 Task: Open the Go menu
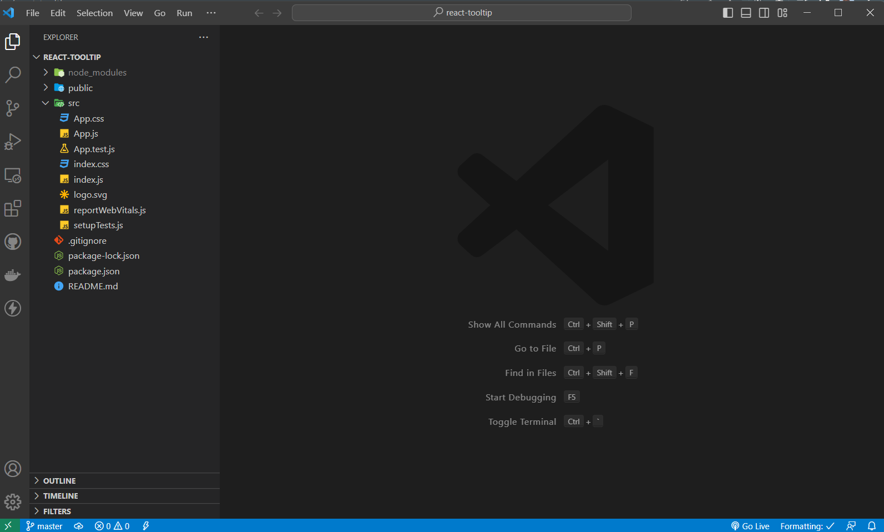point(160,13)
